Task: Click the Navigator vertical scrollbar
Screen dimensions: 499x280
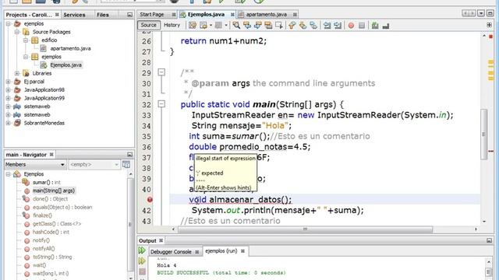Action: pos(130,225)
